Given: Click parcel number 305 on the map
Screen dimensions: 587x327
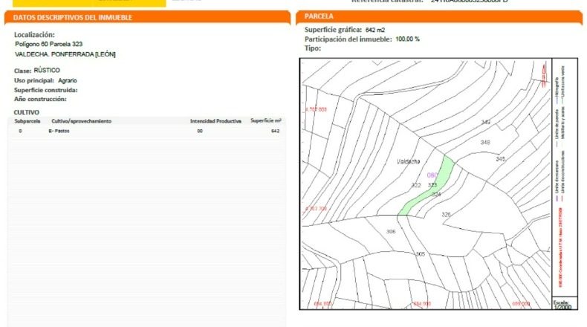Looking at the screenshot, I should pyautogui.click(x=421, y=254).
